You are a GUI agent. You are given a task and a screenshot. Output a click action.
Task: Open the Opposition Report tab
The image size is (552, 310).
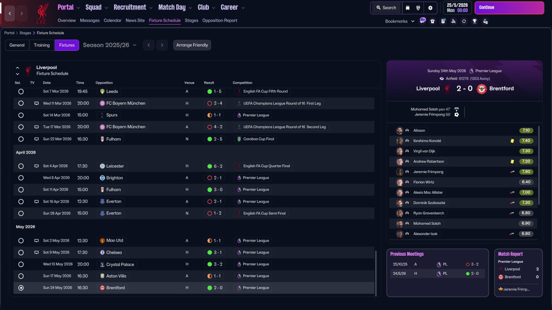click(220, 21)
